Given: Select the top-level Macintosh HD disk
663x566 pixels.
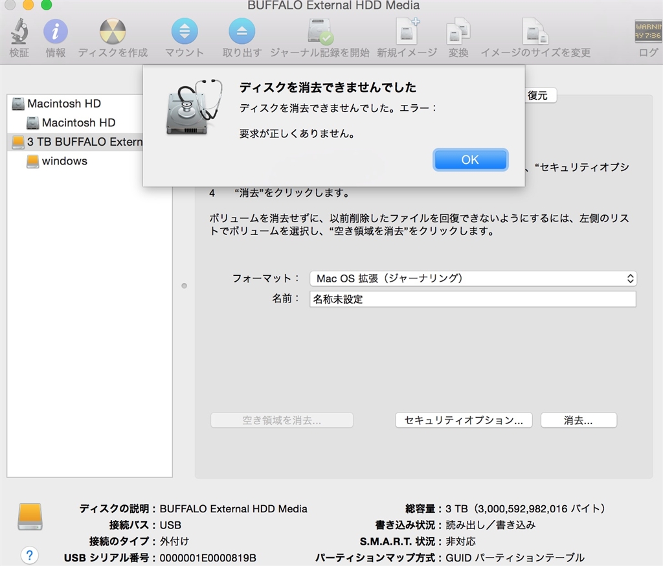Looking at the screenshot, I should [63, 104].
